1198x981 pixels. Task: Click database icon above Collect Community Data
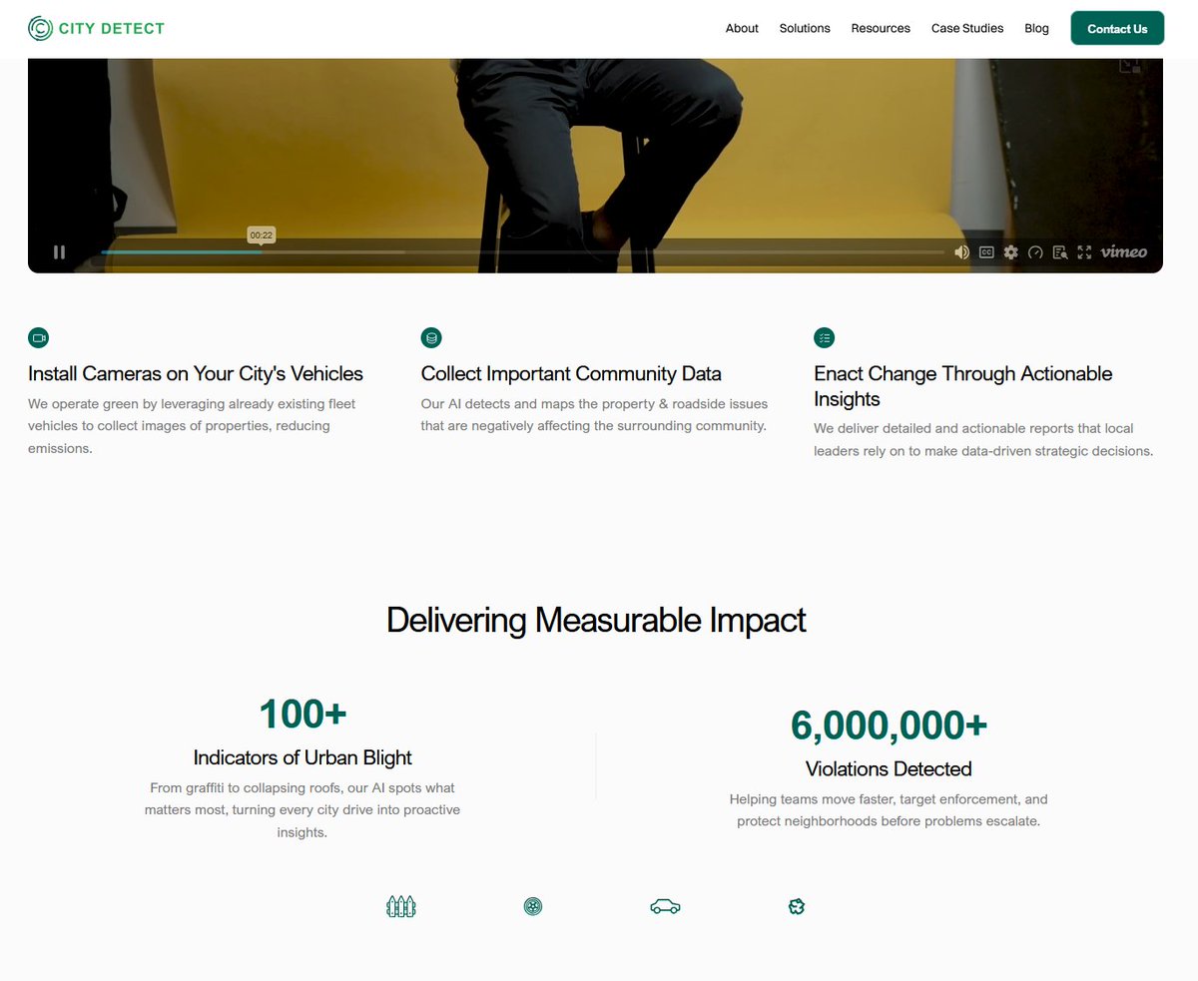click(431, 337)
